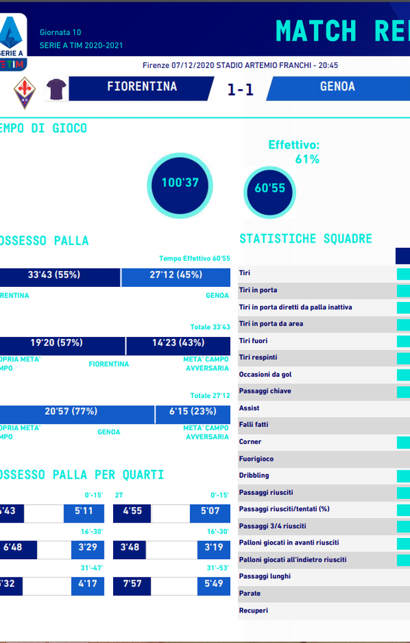Click the 100'37 total time circle

coord(180,183)
